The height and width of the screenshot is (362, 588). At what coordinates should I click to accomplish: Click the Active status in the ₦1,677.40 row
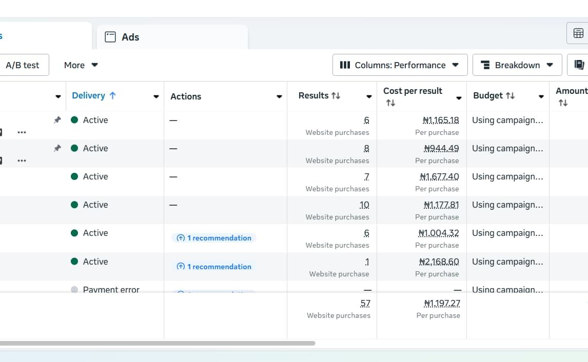[95, 176]
